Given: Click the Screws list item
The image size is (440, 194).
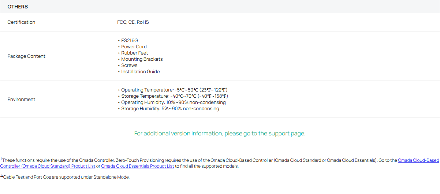Looking at the screenshot, I should pos(129,66).
